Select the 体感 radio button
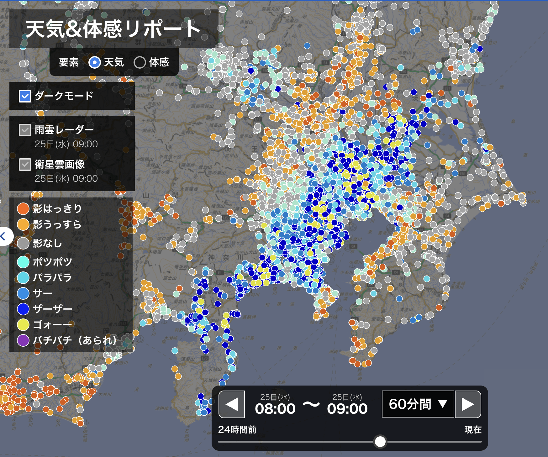This screenshot has width=548, height=457. tap(140, 62)
